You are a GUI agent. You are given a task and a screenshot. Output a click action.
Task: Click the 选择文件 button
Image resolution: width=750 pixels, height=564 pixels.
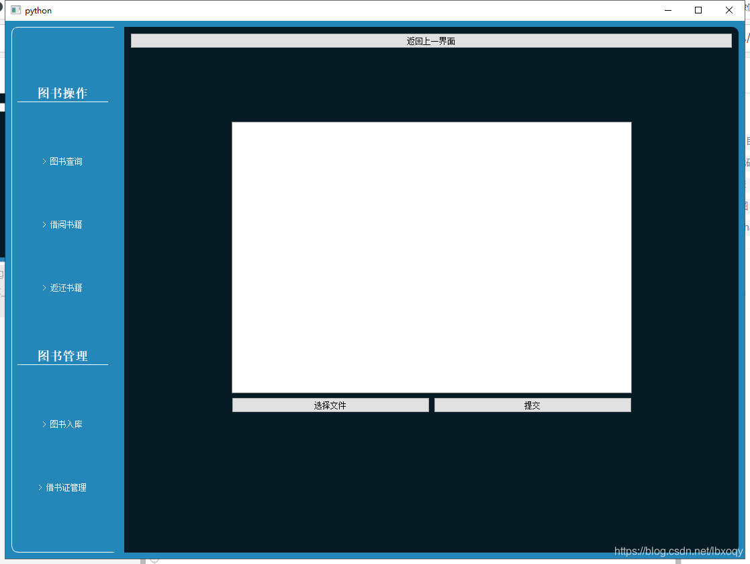[330, 405]
